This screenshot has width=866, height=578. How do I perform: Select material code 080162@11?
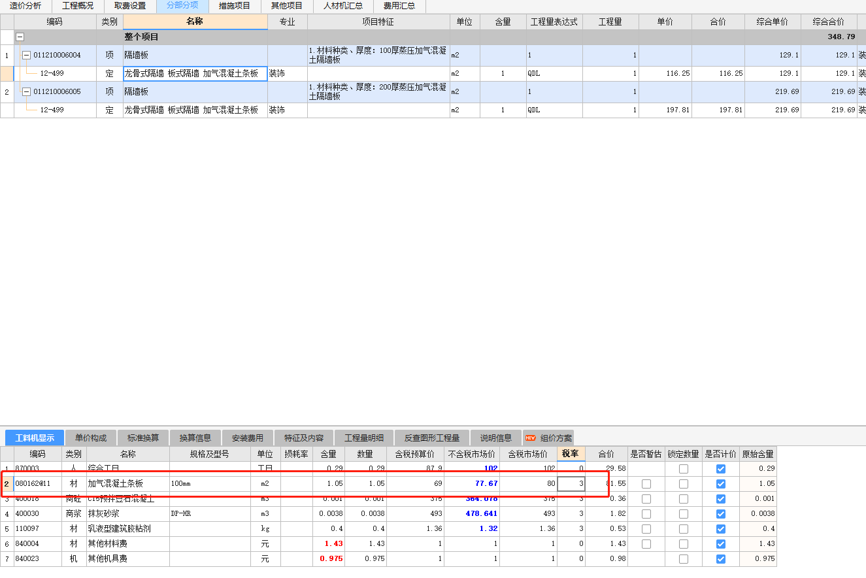38,484
